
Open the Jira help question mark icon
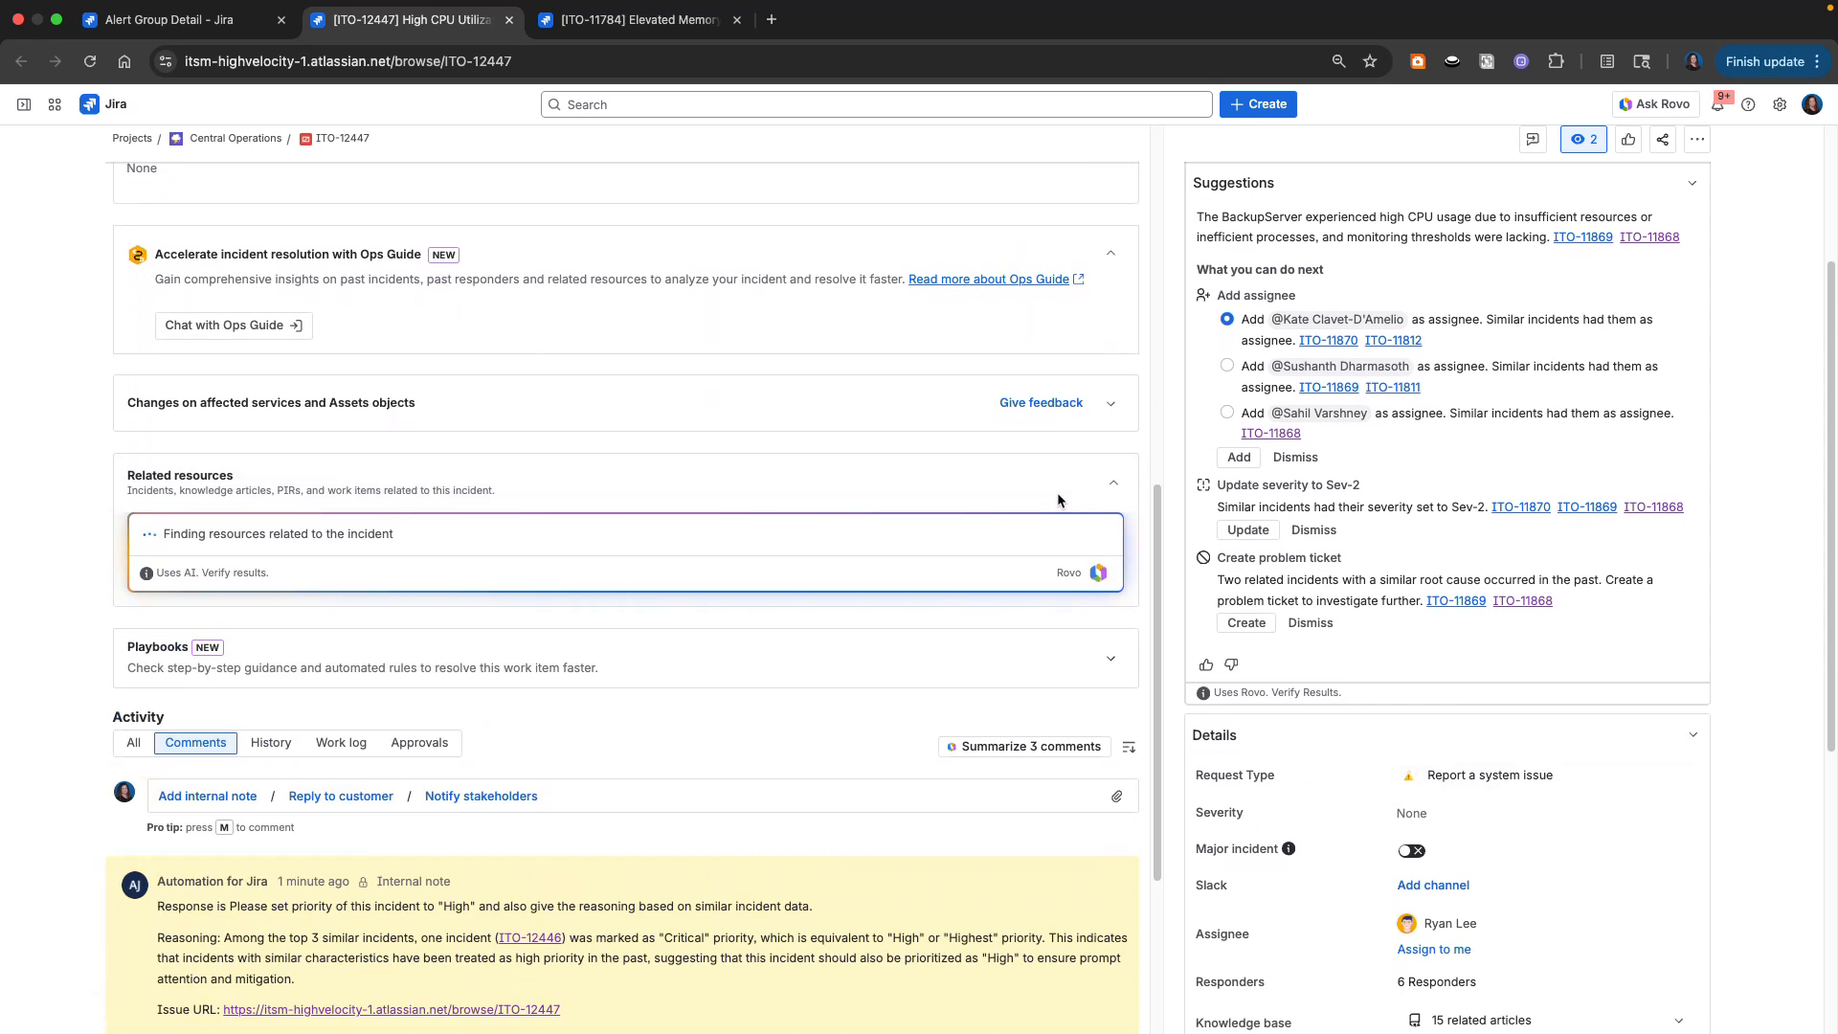1749,104
